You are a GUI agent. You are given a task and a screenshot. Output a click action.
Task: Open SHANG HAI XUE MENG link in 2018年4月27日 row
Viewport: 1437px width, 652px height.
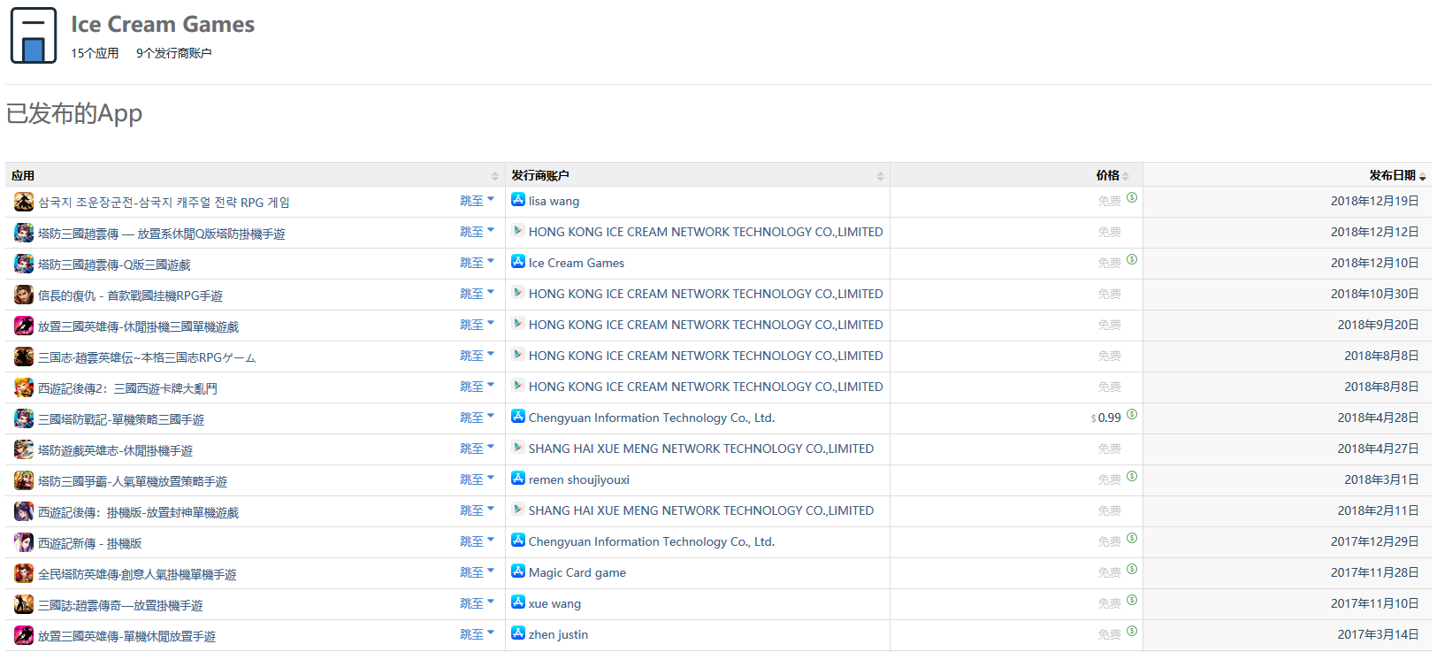click(x=701, y=449)
